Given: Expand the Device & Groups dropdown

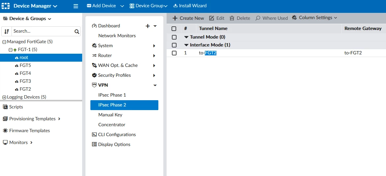Looking at the screenshot, I should [50, 19].
